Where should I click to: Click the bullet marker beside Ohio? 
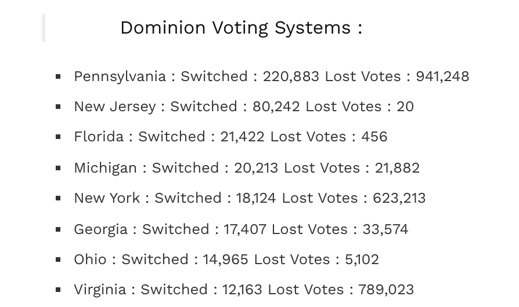click(x=58, y=260)
